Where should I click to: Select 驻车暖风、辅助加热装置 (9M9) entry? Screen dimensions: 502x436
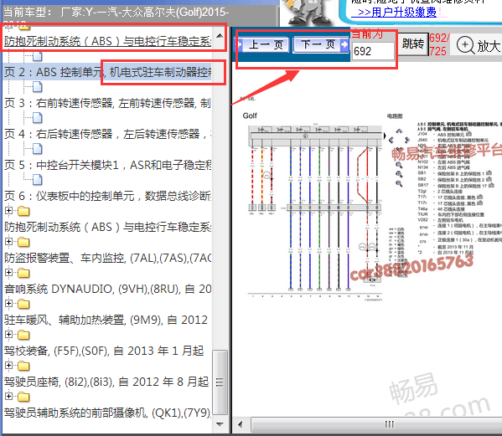click(106, 320)
